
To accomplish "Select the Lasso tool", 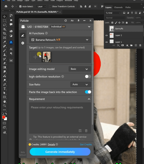I will coord(4,25).
